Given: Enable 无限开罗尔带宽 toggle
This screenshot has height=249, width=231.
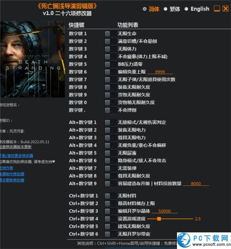Looking at the screenshot, I should [x=110, y=234].
